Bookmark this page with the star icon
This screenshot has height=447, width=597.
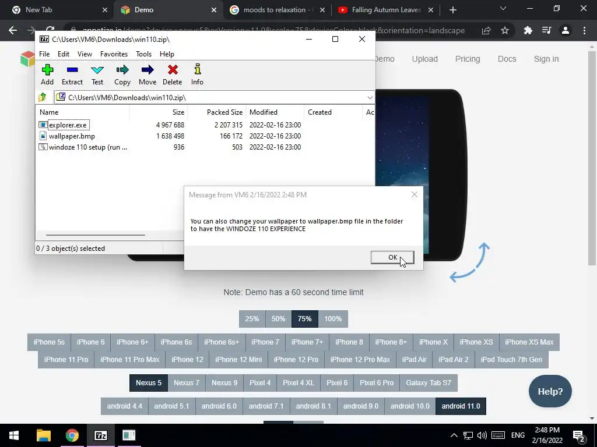(x=505, y=30)
